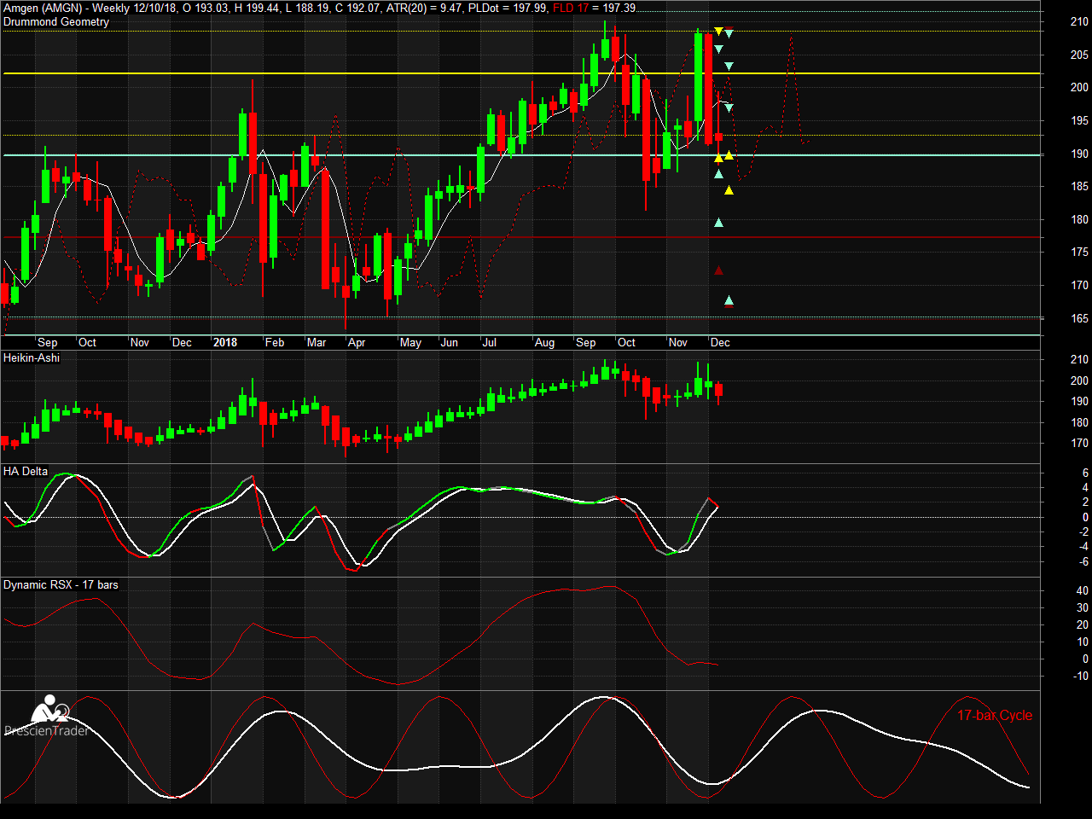Click the HA Delta panel label
Image resolution: width=1092 pixels, height=819 pixels.
point(26,471)
